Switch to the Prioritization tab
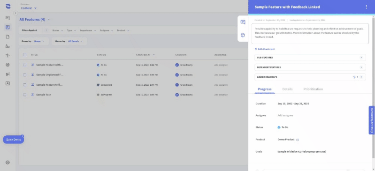Viewport: 375px width, 171px height. click(x=313, y=89)
